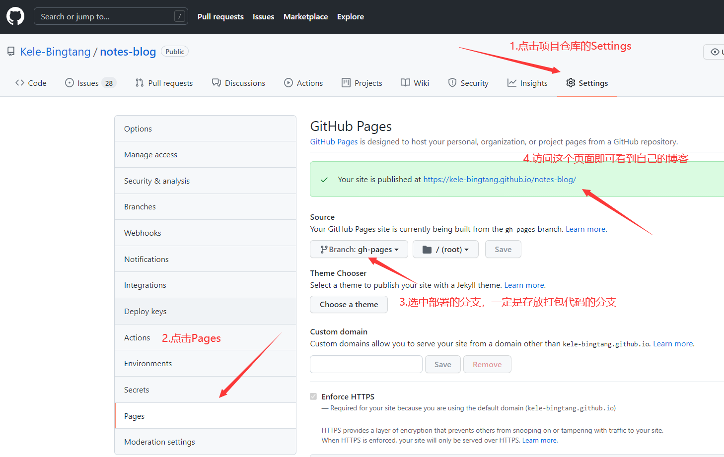Click Learn more under Custom domain
Viewport: 724px width, 457px height.
pos(673,343)
